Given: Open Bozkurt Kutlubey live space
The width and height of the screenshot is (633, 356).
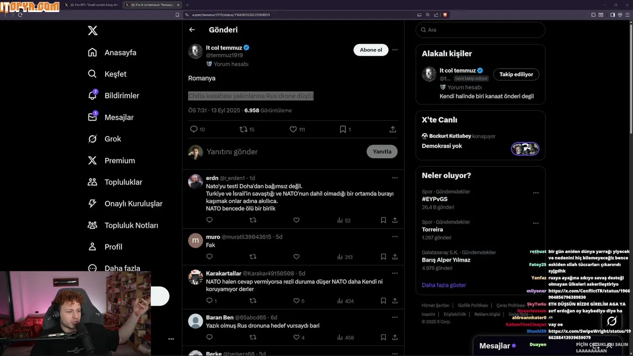Looking at the screenshot, I should click(x=480, y=141).
